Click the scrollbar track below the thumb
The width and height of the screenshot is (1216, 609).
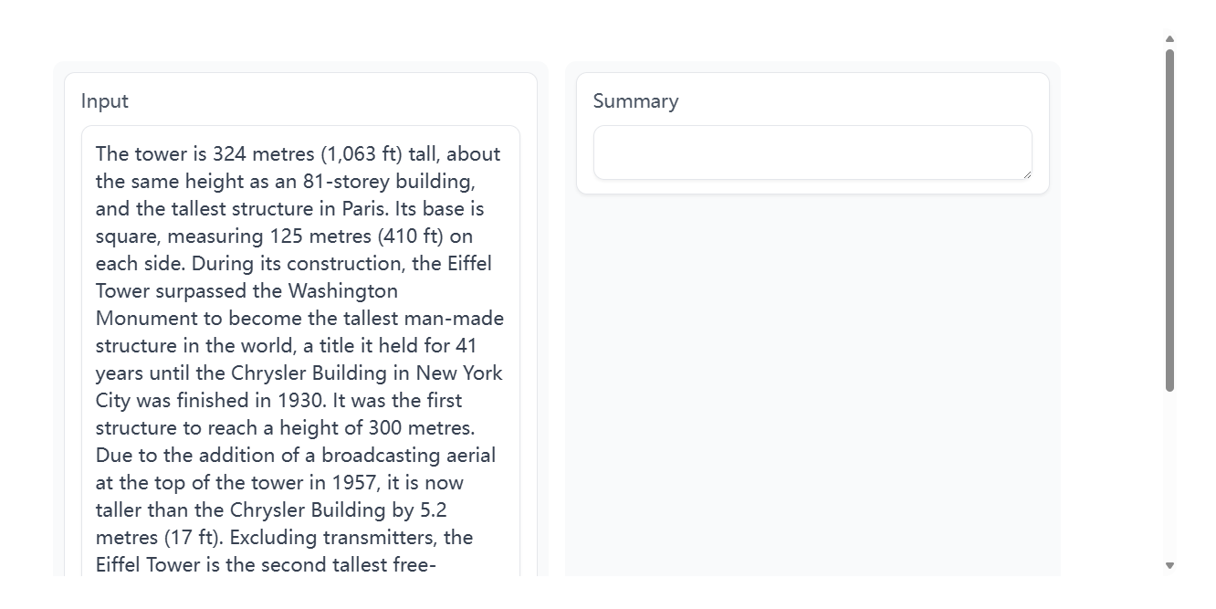click(1169, 475)
